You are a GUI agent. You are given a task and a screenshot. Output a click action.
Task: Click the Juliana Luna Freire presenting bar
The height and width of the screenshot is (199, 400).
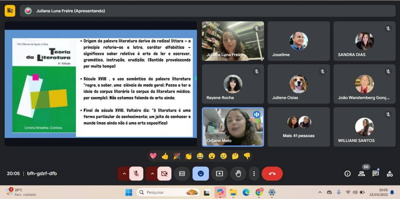click(x=207, y=11)
